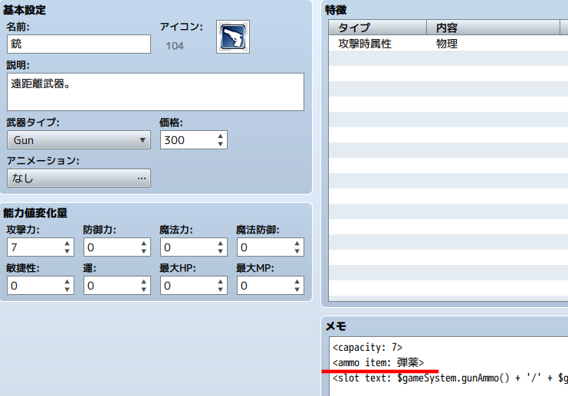Click the 最大MP value field
The width and height of the screenshot is (568, 396).
point(263,286)
